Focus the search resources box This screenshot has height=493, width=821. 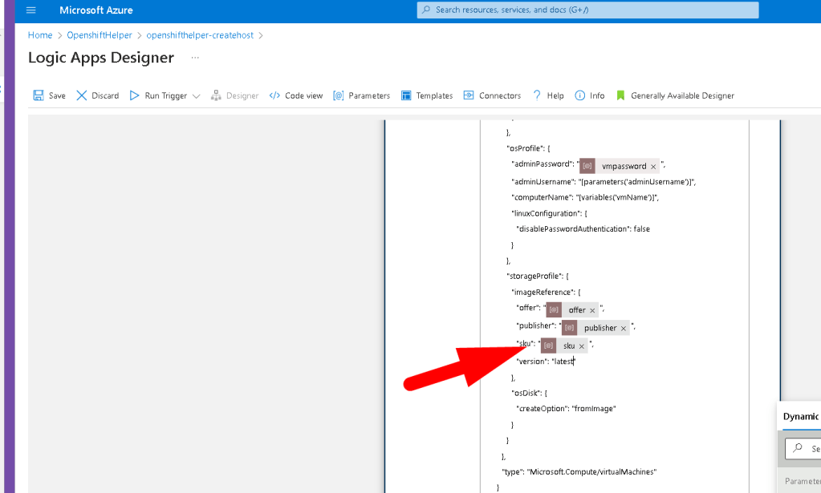pos(587,10)
